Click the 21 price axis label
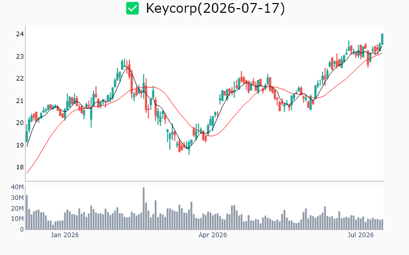Screen dimensions: 409x255 coord(20,100)
